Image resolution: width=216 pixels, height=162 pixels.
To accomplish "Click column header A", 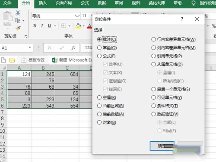I will (x=19, y=68).
